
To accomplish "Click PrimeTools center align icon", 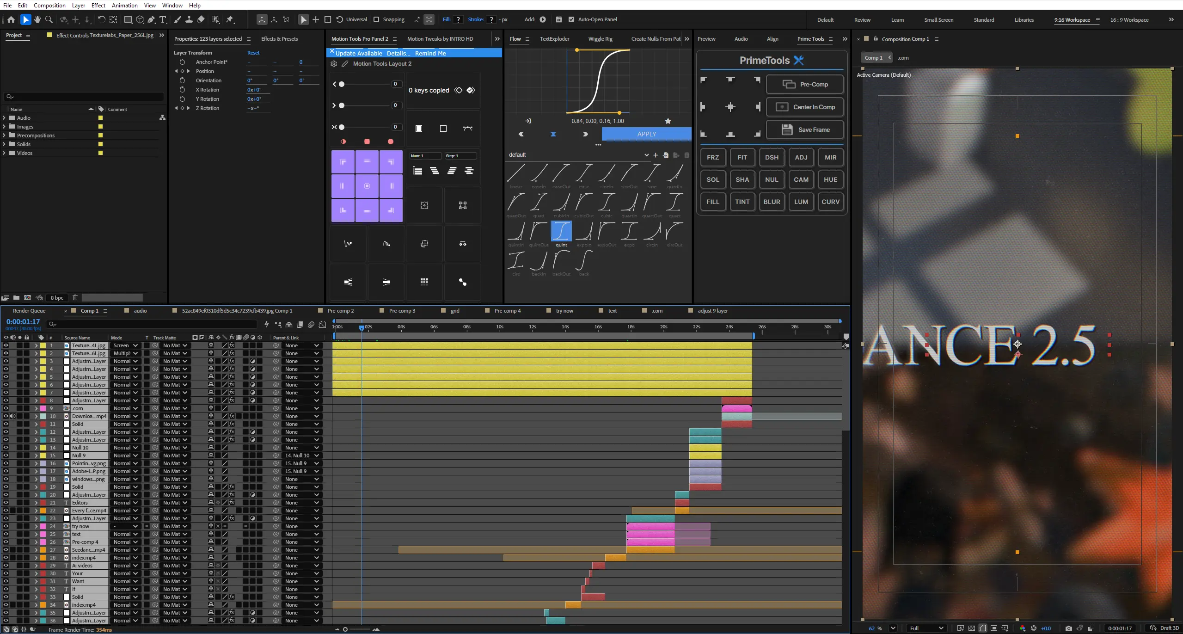I will (x=730, y=107).
